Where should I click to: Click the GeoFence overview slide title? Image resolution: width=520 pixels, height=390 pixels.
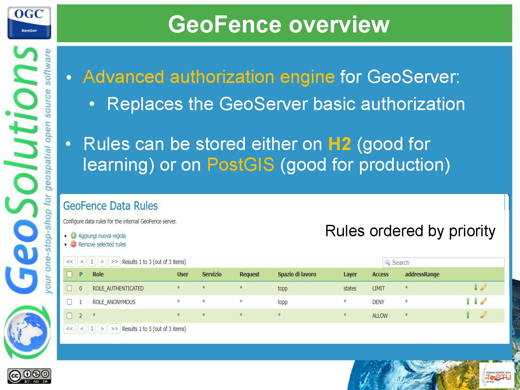(279, 24)
